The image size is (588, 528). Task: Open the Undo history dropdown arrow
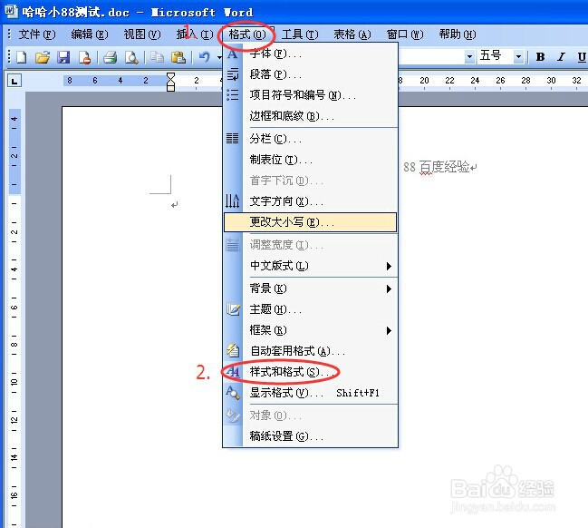[219, 57]
